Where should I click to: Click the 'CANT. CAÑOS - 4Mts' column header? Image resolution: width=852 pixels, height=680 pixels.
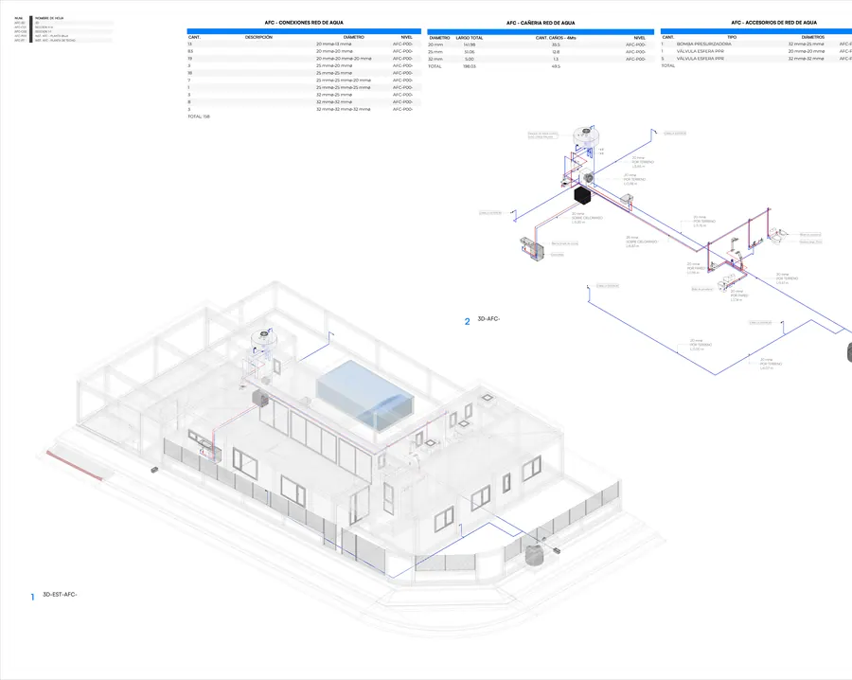(x=556, y=38)
